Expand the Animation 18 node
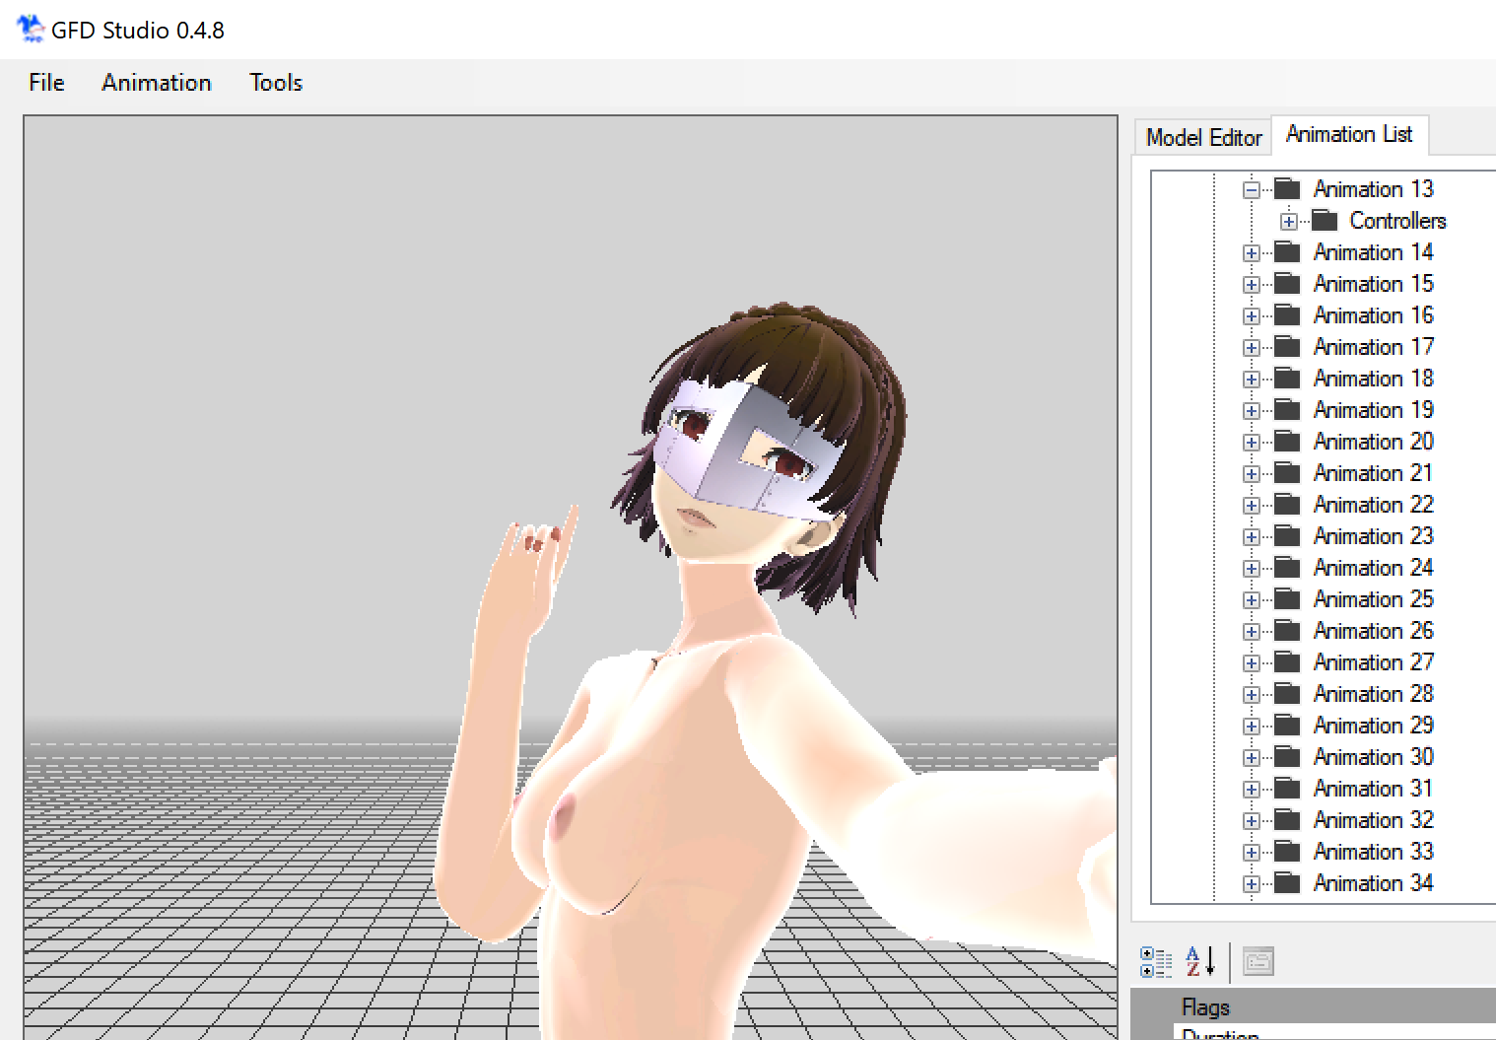The height and width of the screenshot is (1040, 1496). coord(1252,380)
